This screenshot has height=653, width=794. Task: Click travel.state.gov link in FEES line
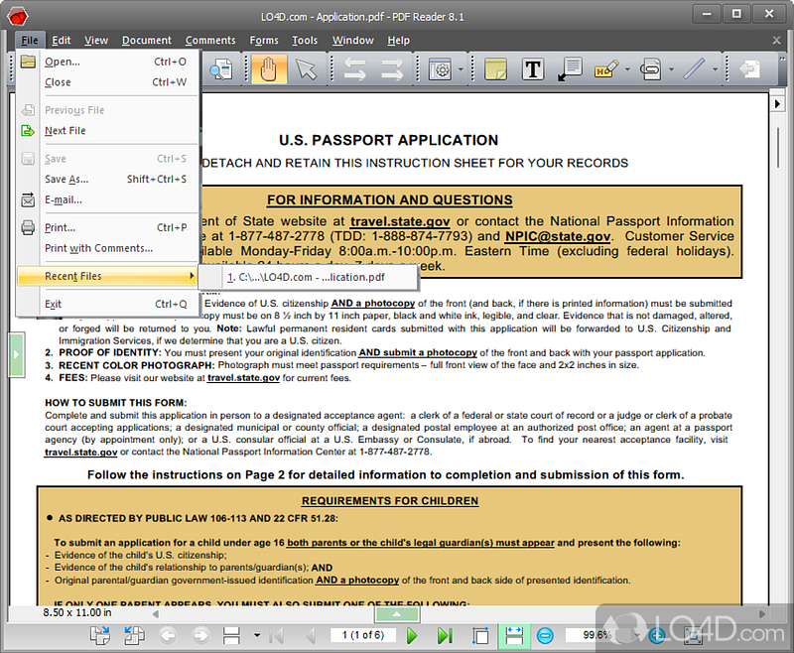click(x=243, y=378)
